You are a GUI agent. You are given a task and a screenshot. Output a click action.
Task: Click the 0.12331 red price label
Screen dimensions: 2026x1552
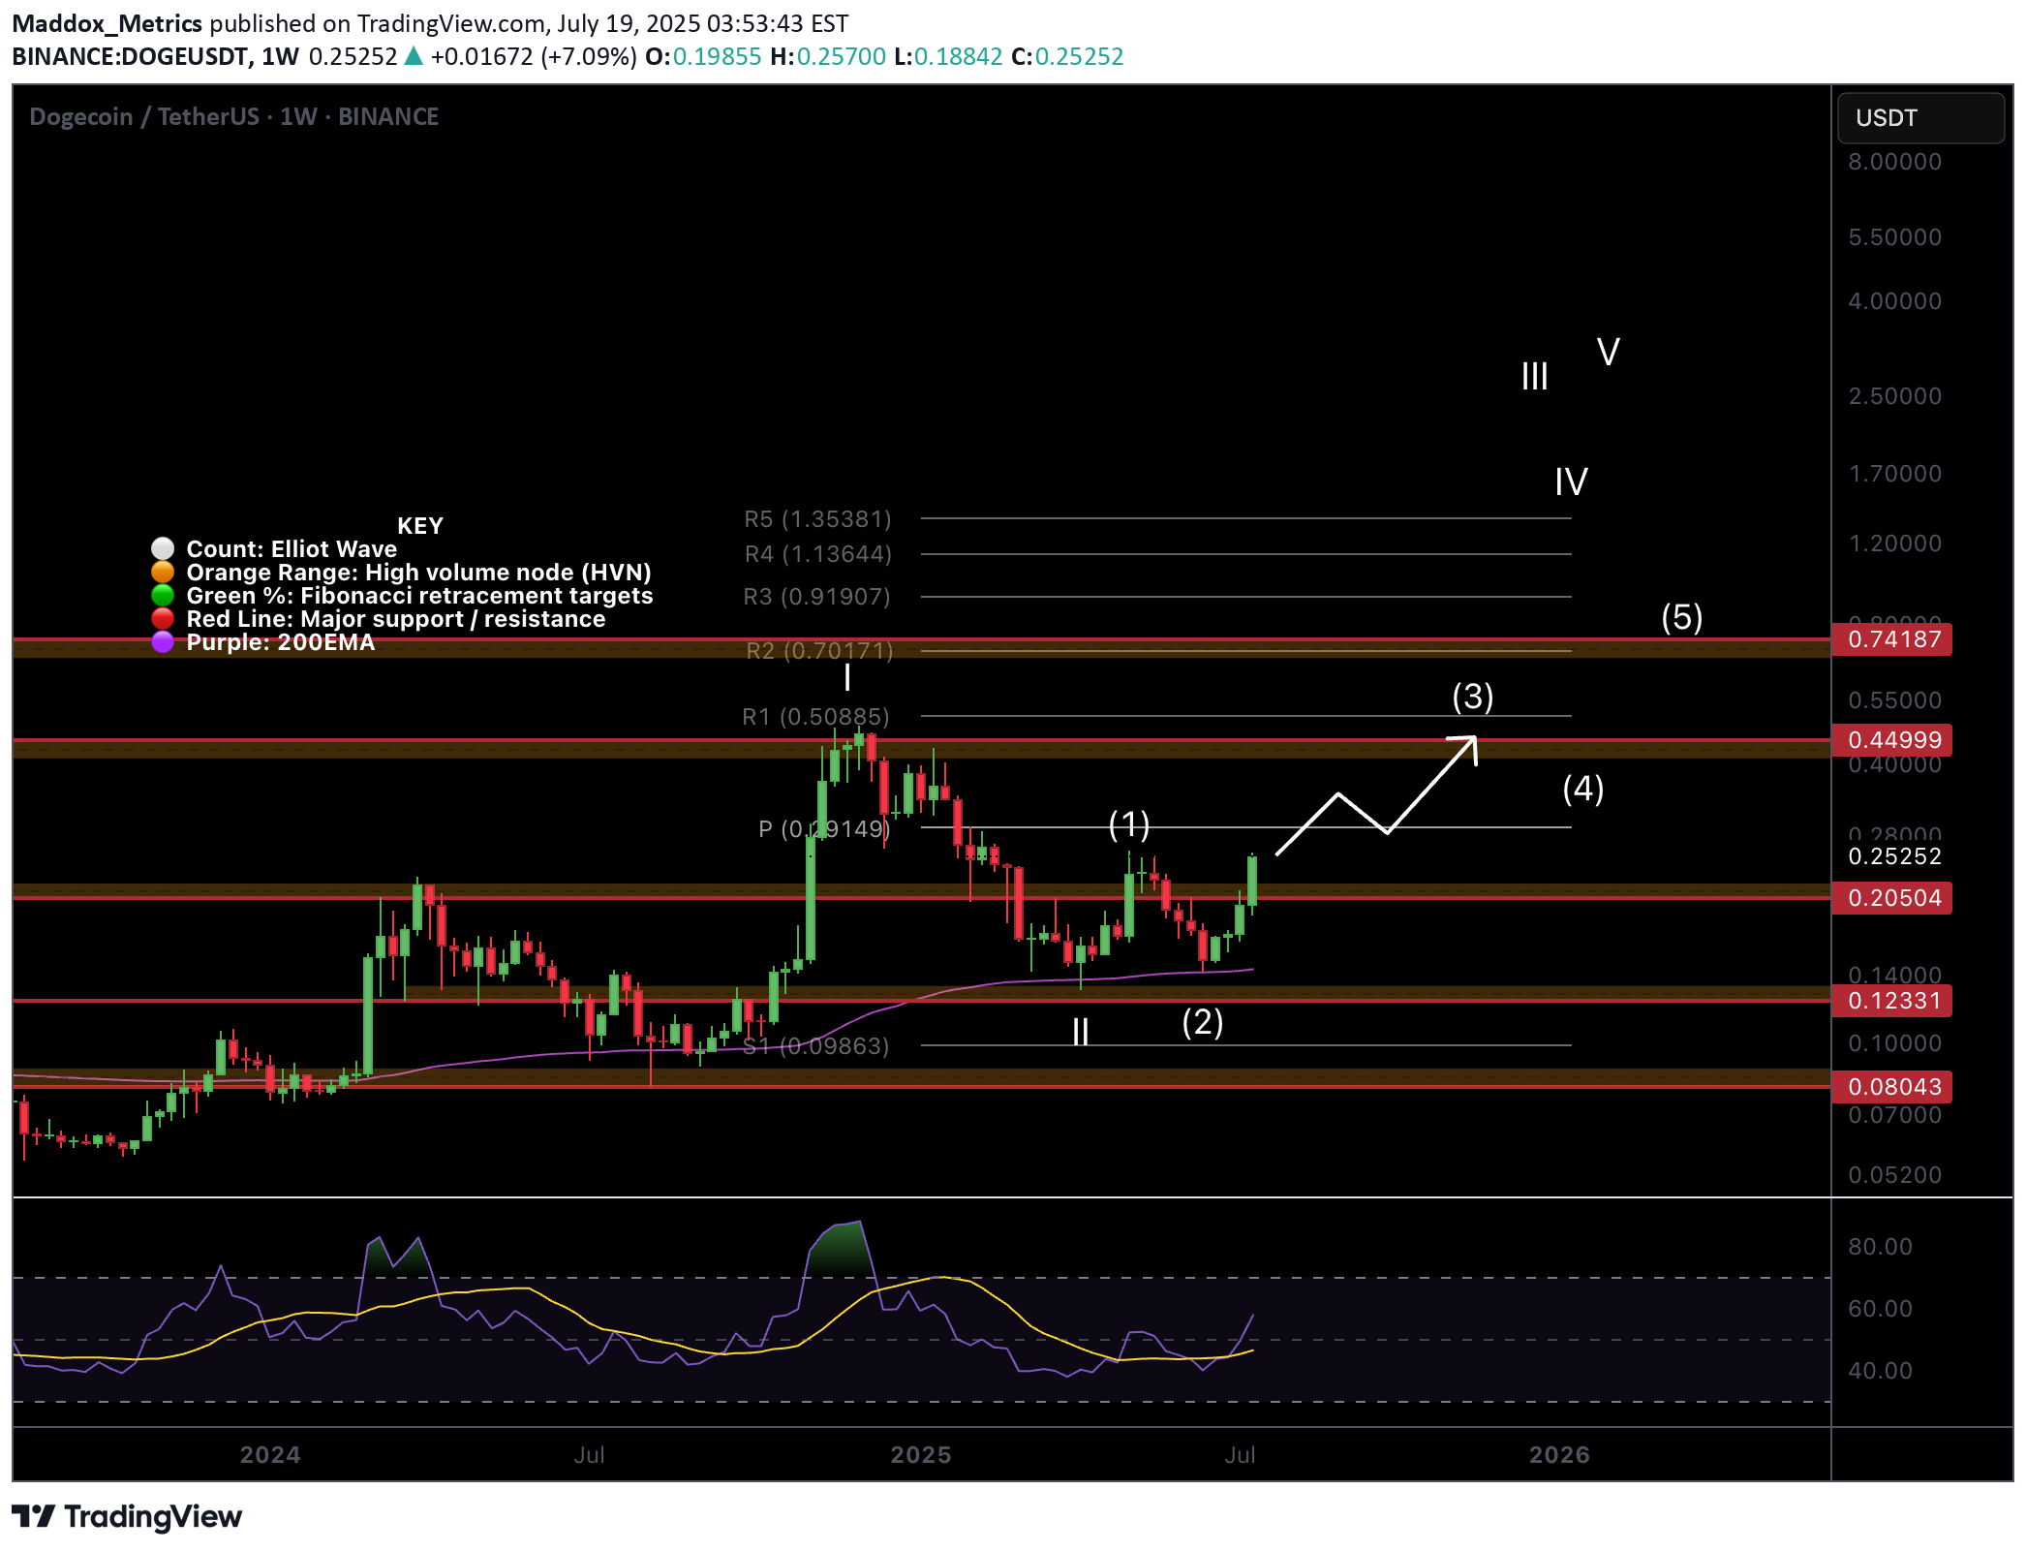click(x=1892, y=1001)
